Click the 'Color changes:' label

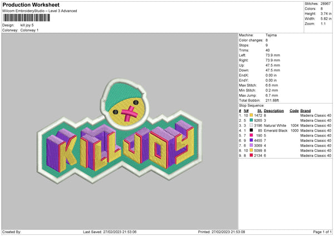[251, 40]
